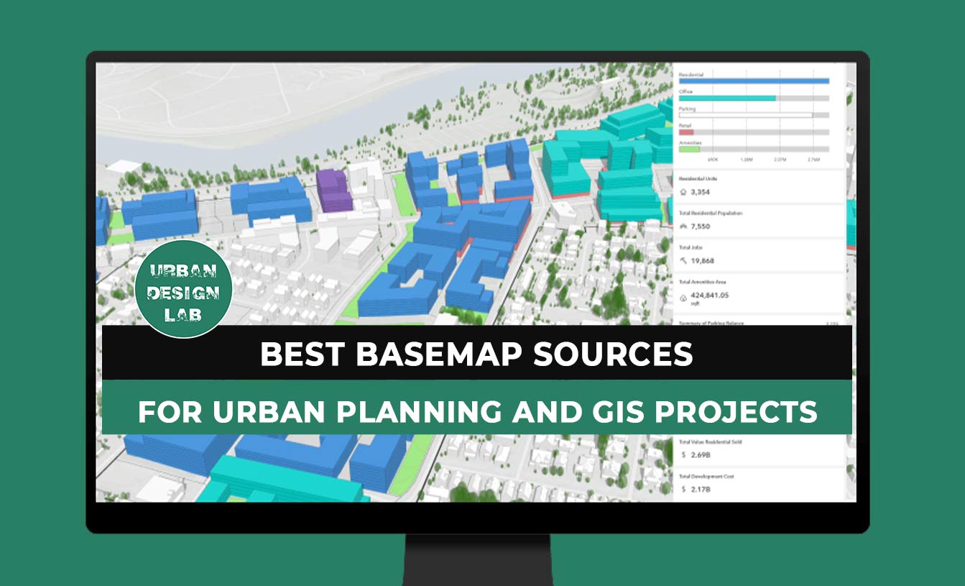Click the green Urban Planning and GIS banner
Screen dimensions: 965x586
(x=476, y=411)
